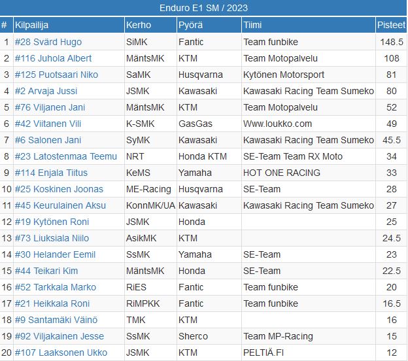Click #30 Helander Eemil link
408x361 pixels.
(x=55, y=254)
